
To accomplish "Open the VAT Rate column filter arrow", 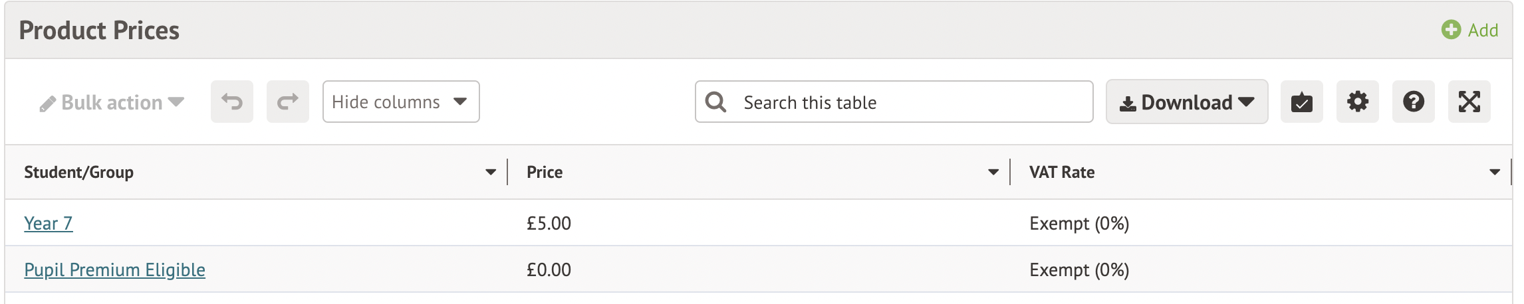I will click(x=1495, y=173).
